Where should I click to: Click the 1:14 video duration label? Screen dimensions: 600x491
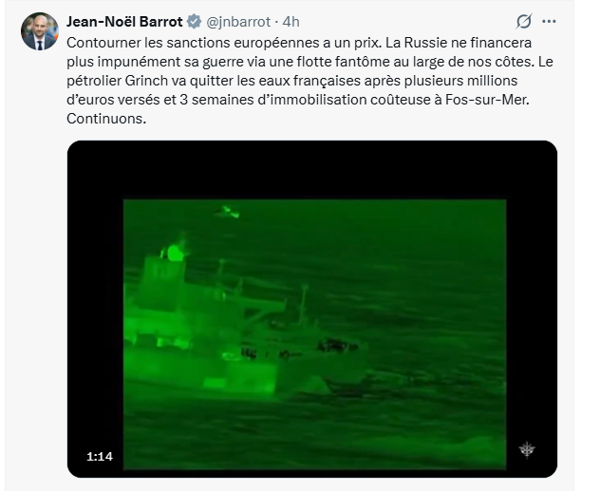(x=100, y=456)
